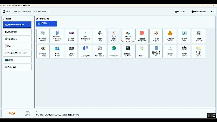Viewport: 217px width, 122px height.
Task: Launch Receipt Templates
Action: click(x=142, y=36)
